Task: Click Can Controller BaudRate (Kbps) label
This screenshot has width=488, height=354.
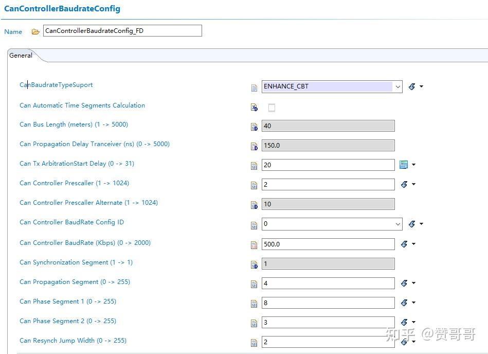Action: click(85, 243)
